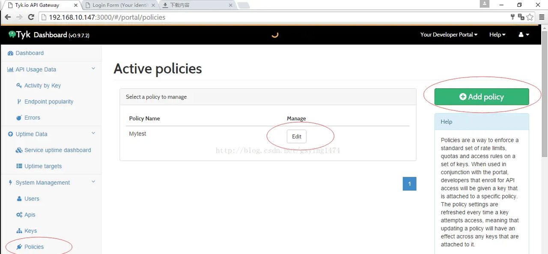The height and width of the screenshot is (254, 548).
Task: Click the Tyk Dashboard logo
Action: pyautogui.click(x=49, y=35)
